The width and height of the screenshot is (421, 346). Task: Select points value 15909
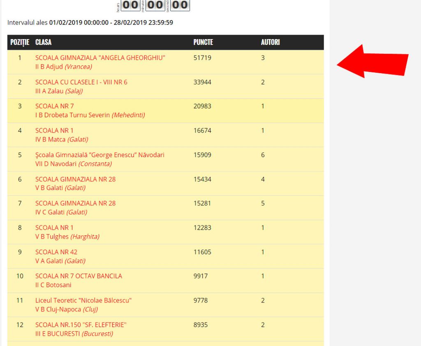pyautogui.click(x=202, y=155)
